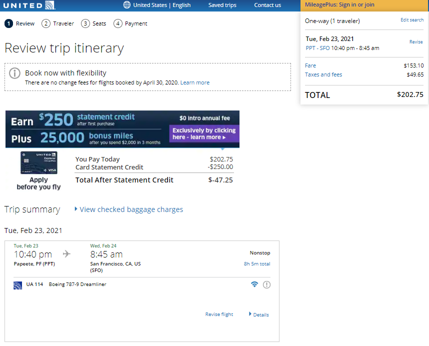
Task: Click the info icon beside Book now with flexibility
Action: 15,73
